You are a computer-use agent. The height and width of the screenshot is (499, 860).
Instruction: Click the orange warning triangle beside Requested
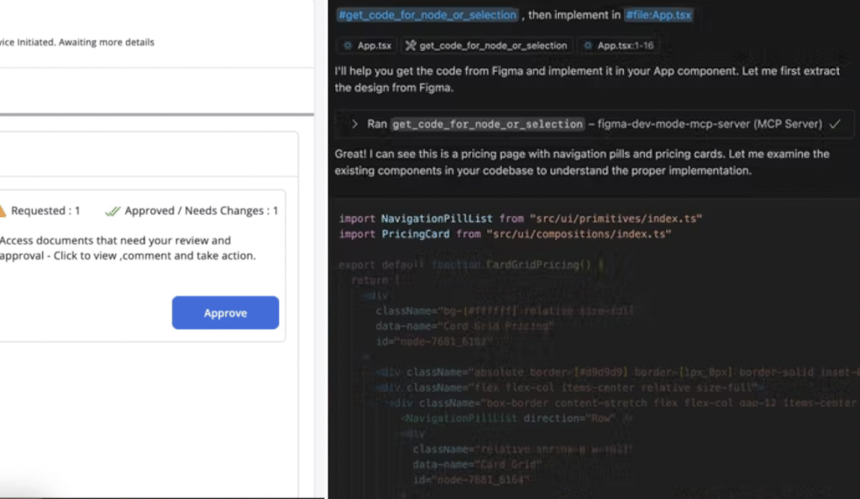click(3, 211)
